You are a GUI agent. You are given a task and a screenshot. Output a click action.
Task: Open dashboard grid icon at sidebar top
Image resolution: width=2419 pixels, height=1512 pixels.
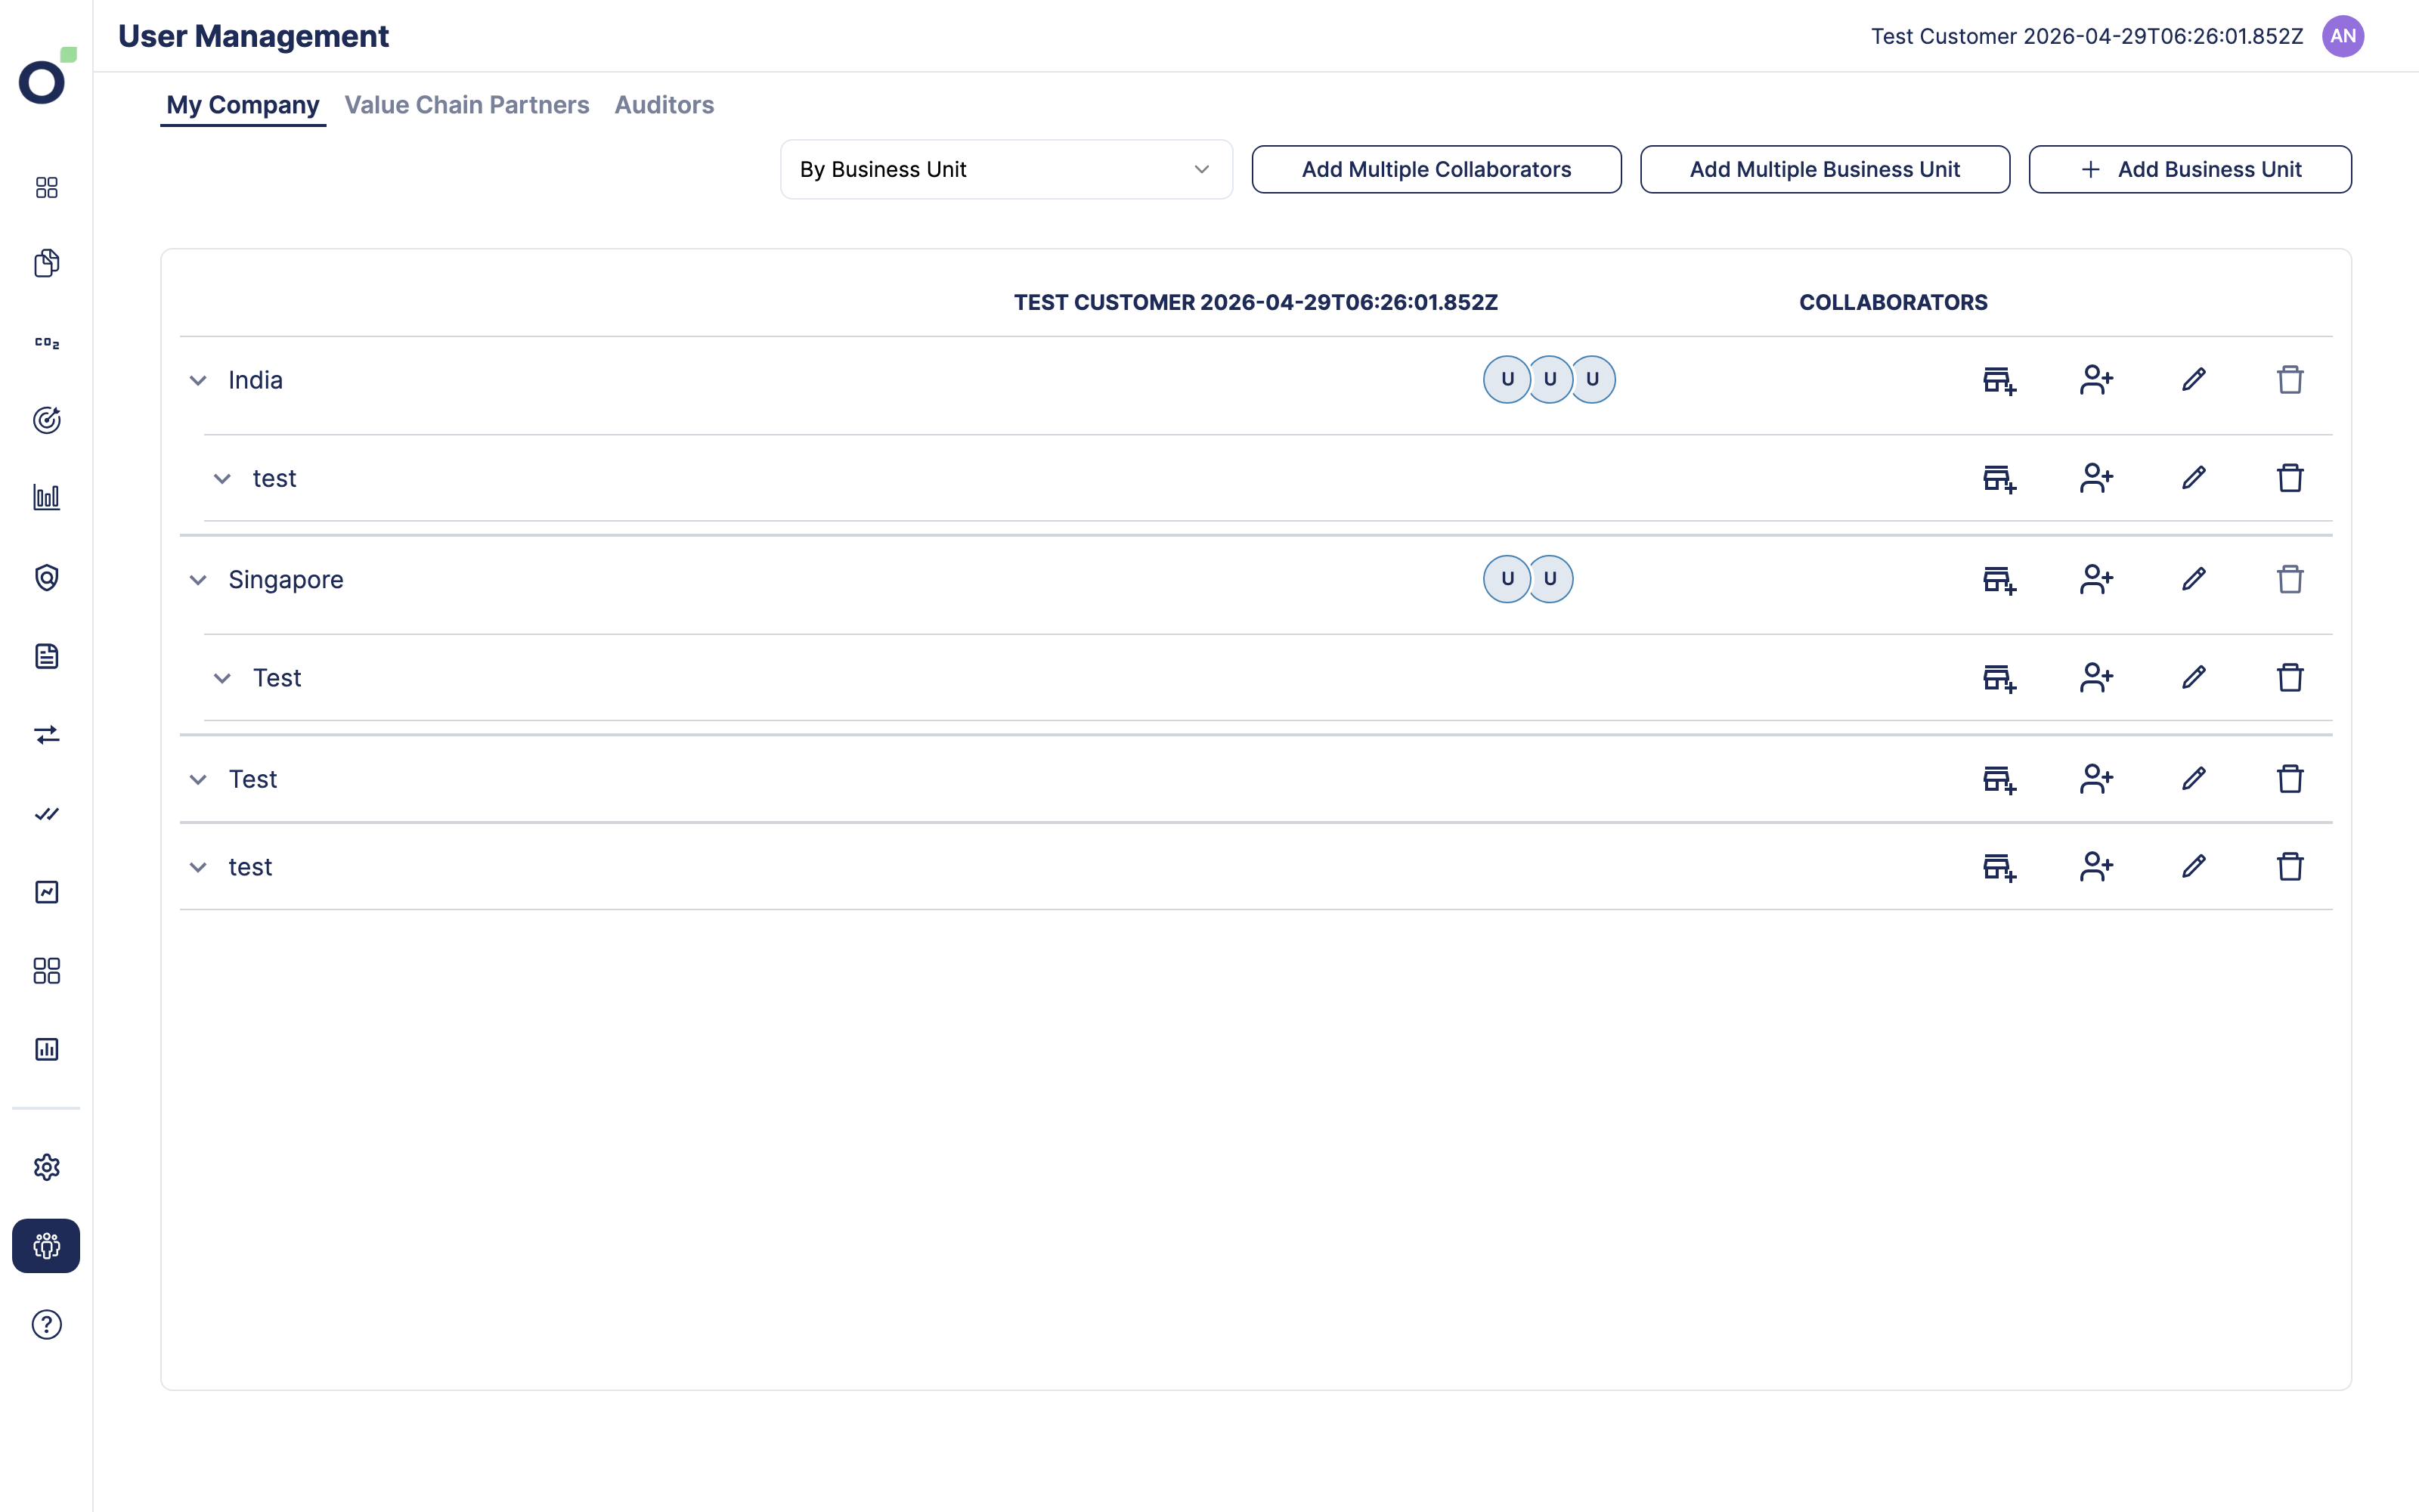click(47, 187)
